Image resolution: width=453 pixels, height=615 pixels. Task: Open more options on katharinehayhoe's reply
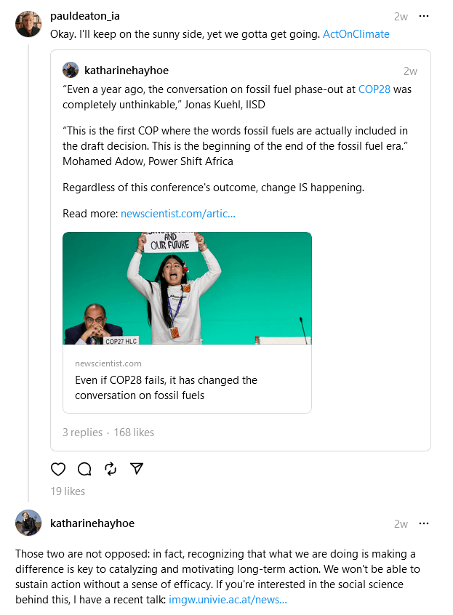point(425,523)
